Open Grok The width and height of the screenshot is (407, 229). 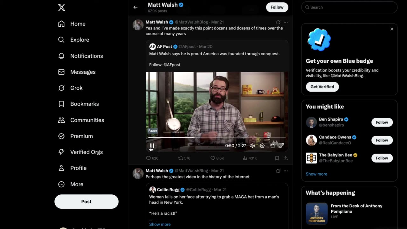(x=70, y=88)
